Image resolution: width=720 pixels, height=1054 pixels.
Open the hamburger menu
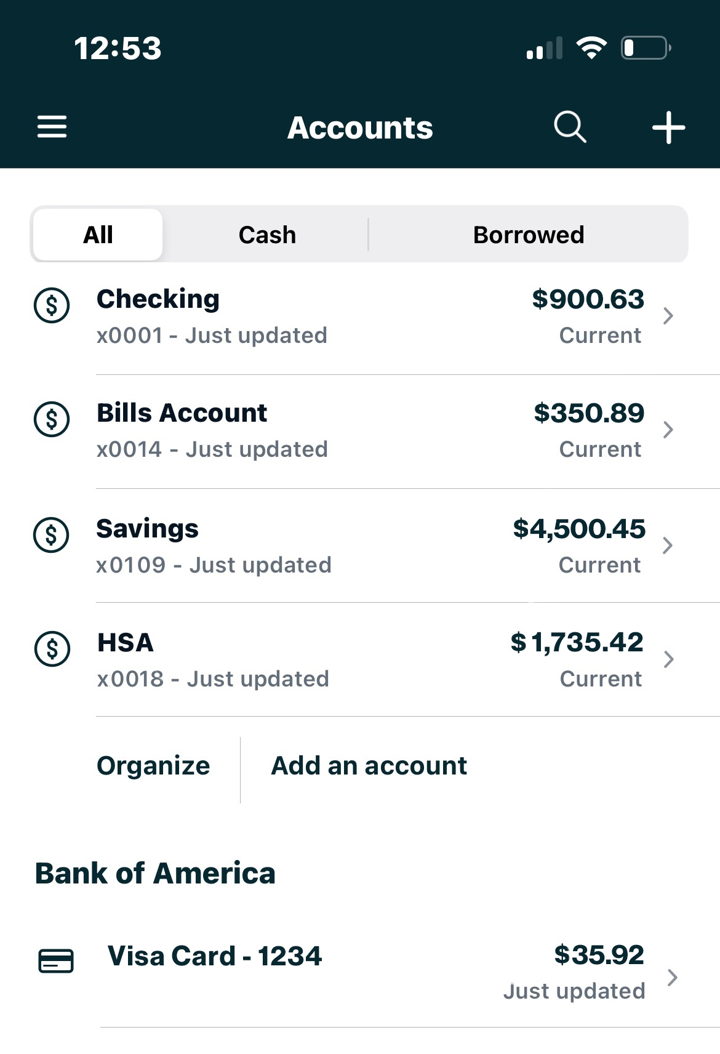[52, 127]
